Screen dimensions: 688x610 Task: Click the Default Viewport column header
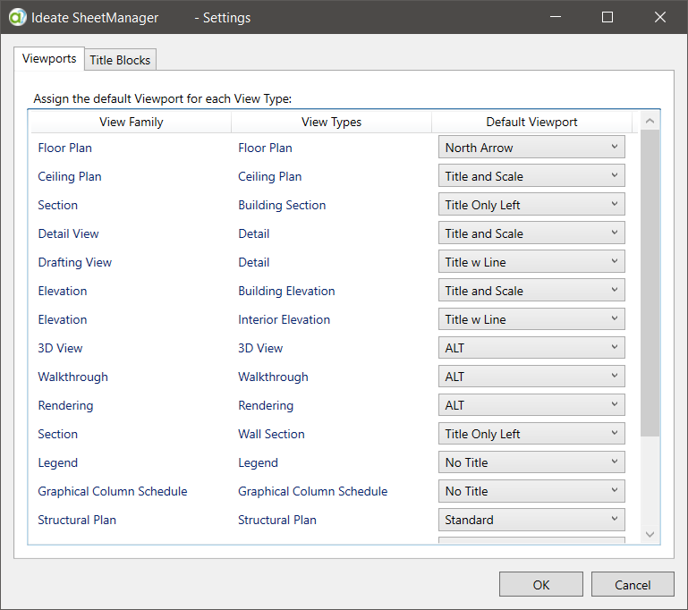tap(531, 122)
